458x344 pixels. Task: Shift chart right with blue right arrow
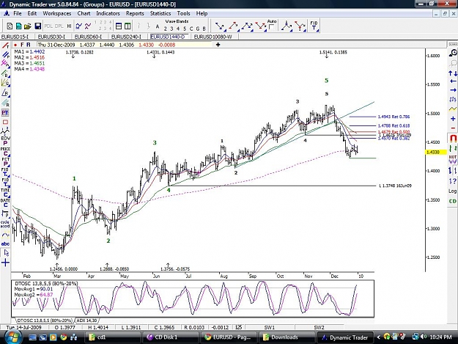tap(453, 90)
